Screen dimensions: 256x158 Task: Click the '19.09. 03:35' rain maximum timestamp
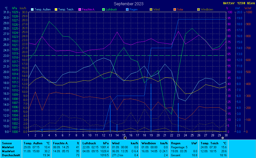[179, 151]
